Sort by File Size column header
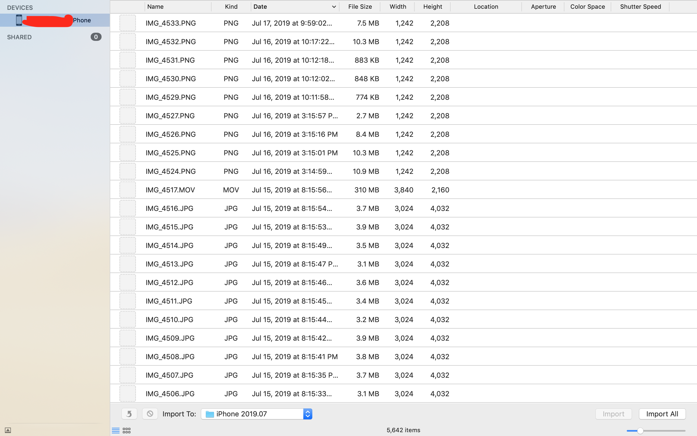 [360, 7]
